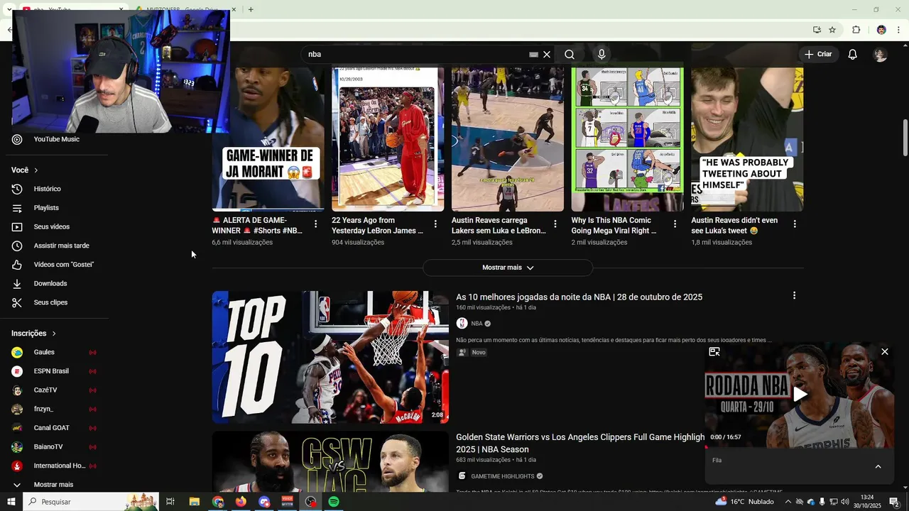
Task: Open File Explorer from the taskbar
Action: [194, 502]
